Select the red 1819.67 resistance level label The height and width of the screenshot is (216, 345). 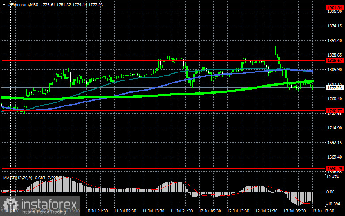pyautogui.click(x=335, y=60)
